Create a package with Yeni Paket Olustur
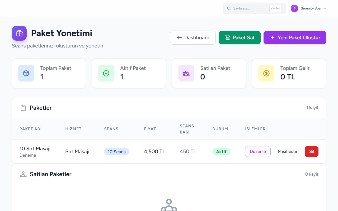The width and height of the screenshot is (338, 211). click(x=295, y=37)
